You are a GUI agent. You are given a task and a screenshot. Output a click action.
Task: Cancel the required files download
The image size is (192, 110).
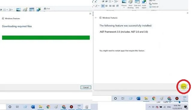(86, 87)
